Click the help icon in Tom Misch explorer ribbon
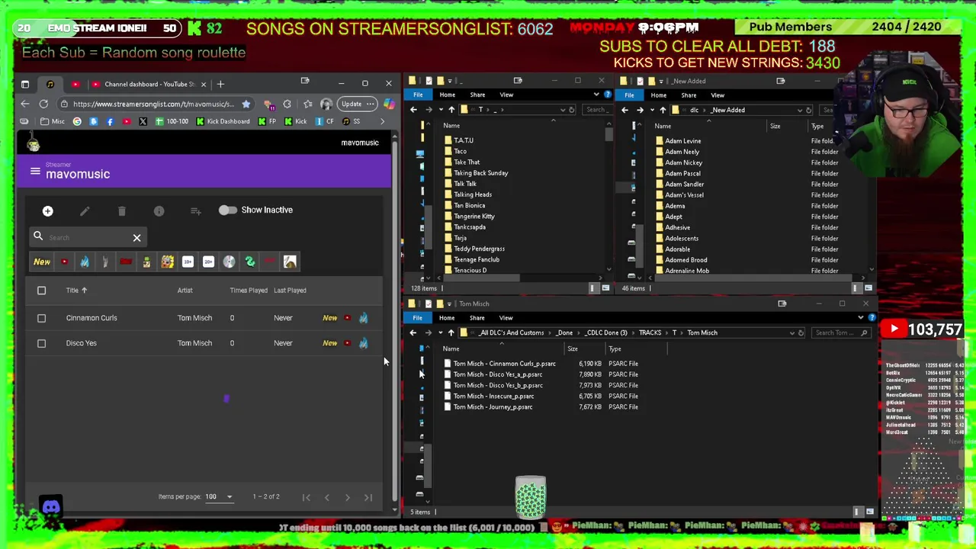The width and height of the screenshot is (976, 549). tap(872, 317)
